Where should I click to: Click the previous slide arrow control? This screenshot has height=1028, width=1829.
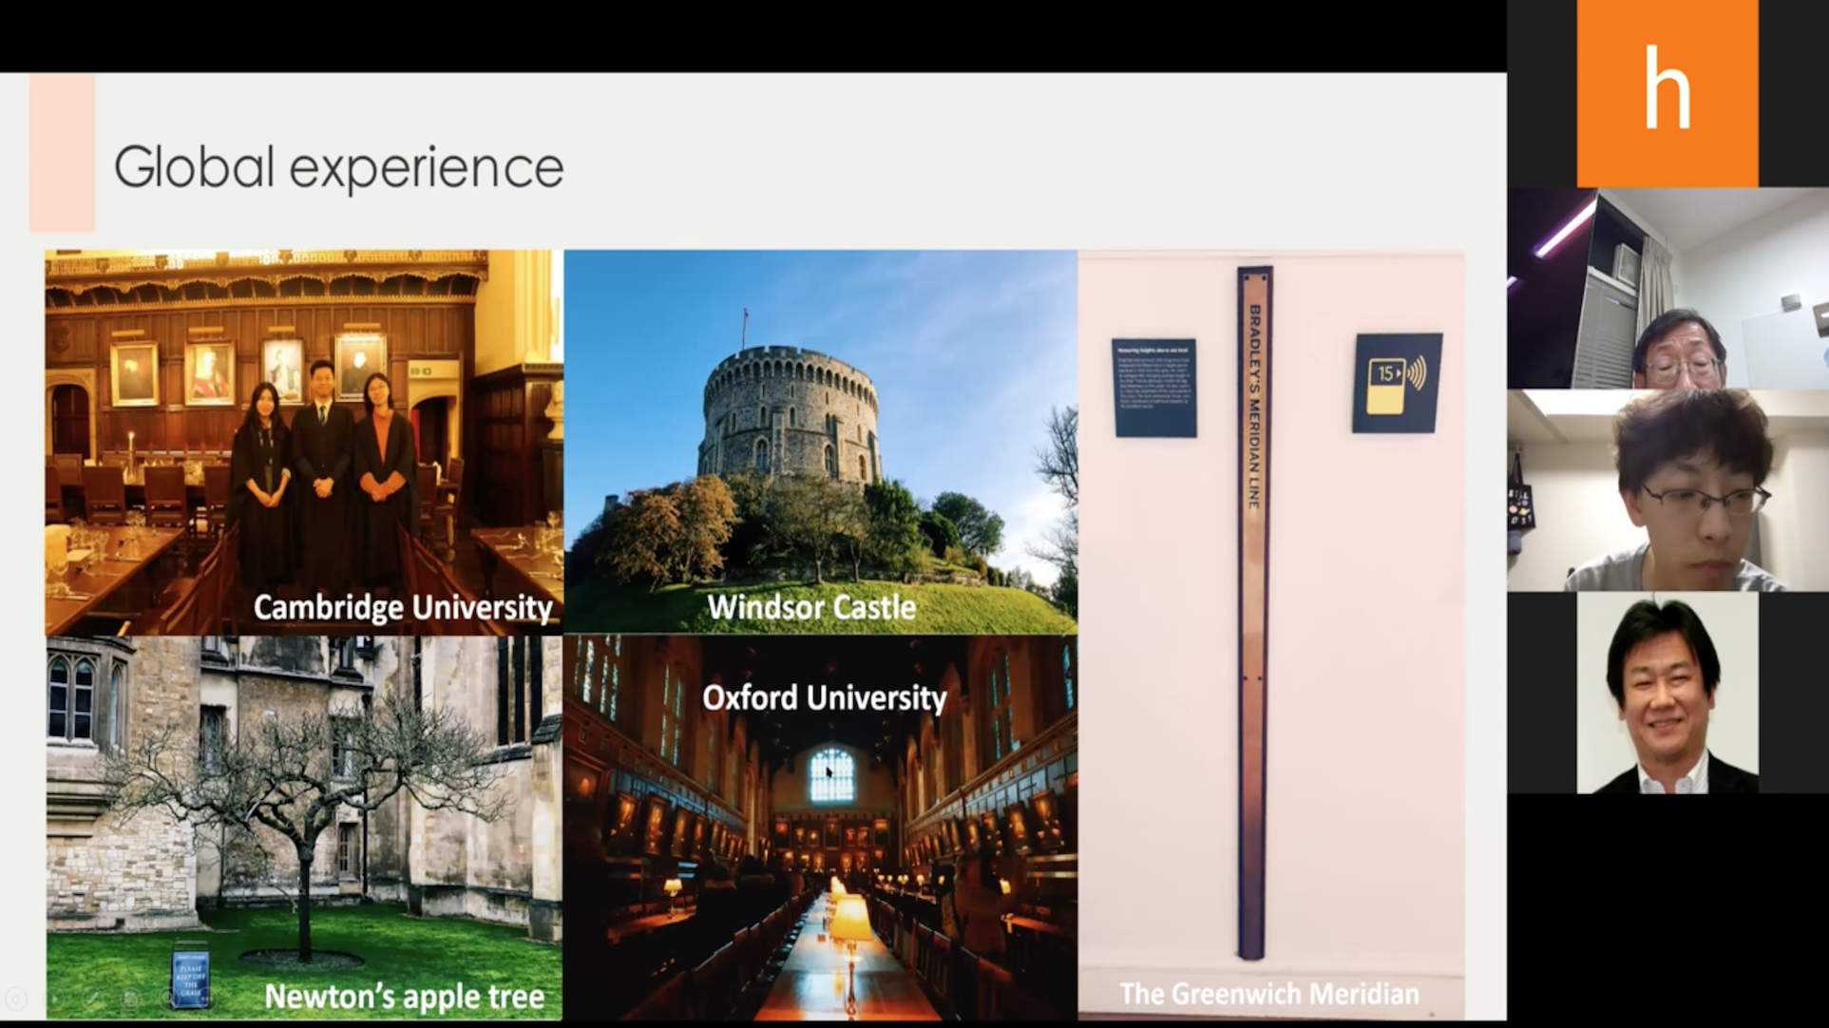click(x=15, y=999)
